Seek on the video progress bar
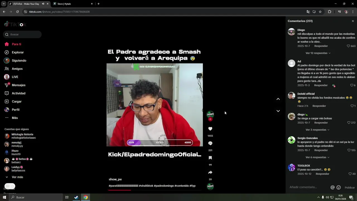Viewport: 357px width, 201px height. (155, 190)
